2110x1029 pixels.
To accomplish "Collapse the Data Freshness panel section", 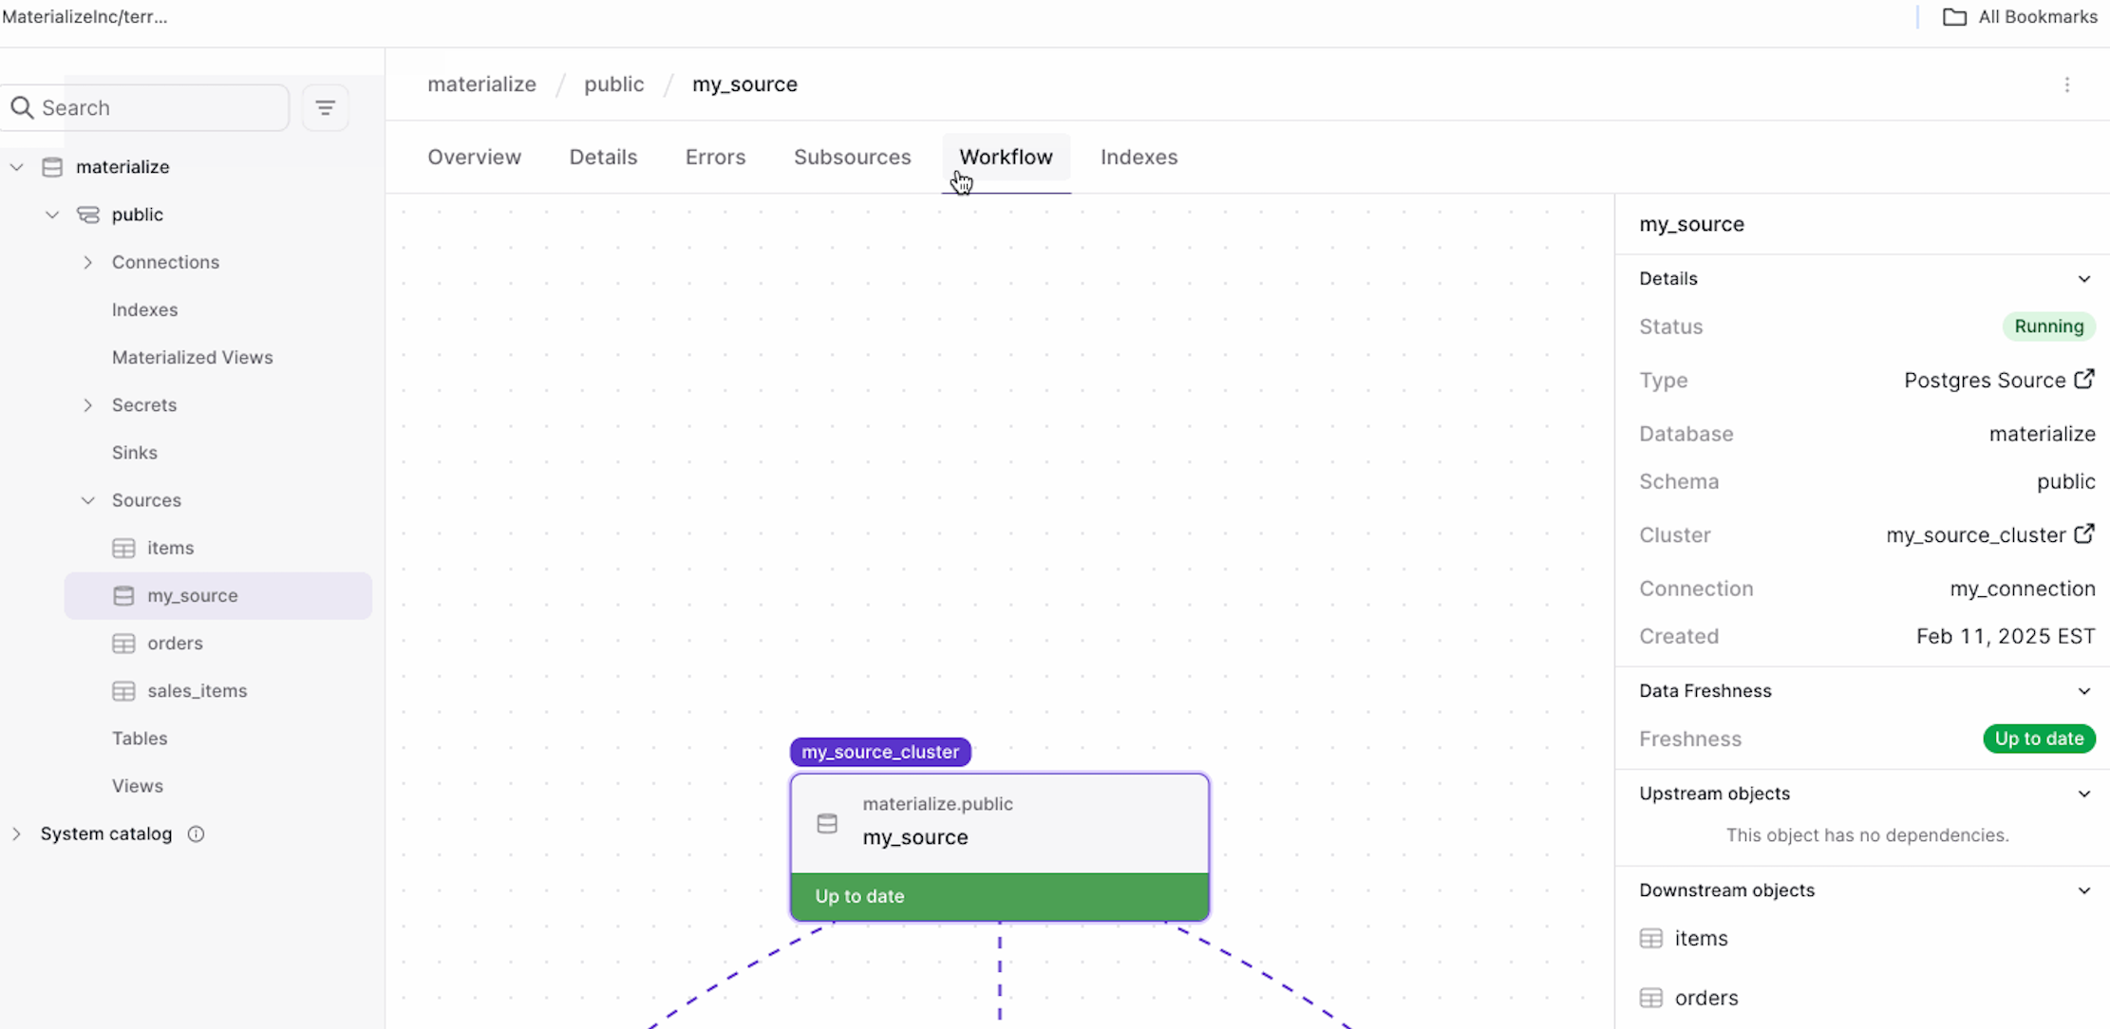I will 2084,690.
